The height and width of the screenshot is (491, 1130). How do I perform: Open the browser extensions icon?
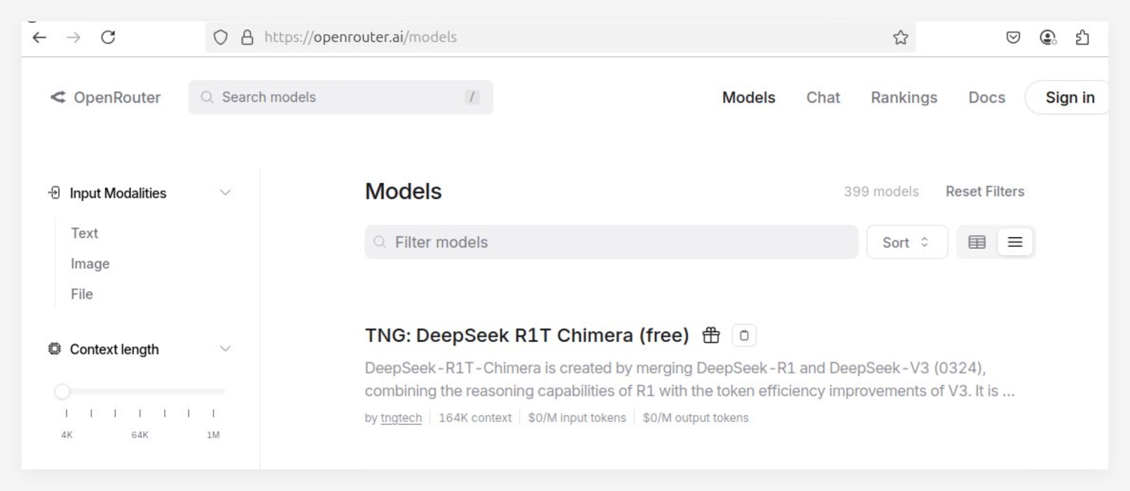tap(1082, 38)
